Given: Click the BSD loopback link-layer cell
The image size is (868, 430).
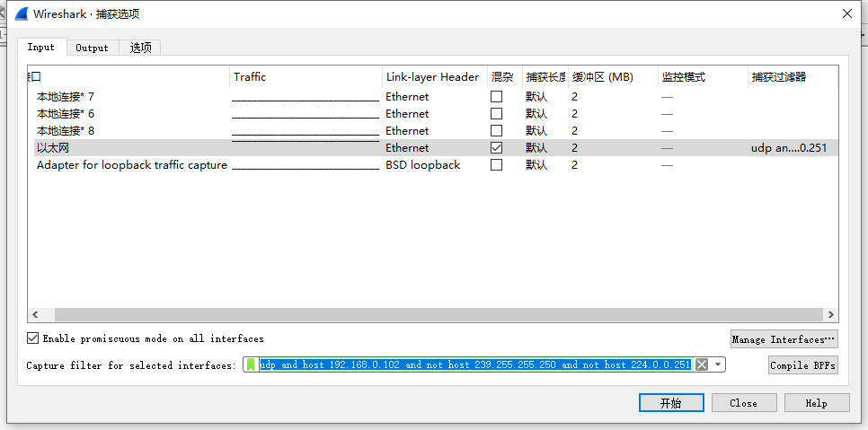Looking at the screenshot, I should 423,165.
